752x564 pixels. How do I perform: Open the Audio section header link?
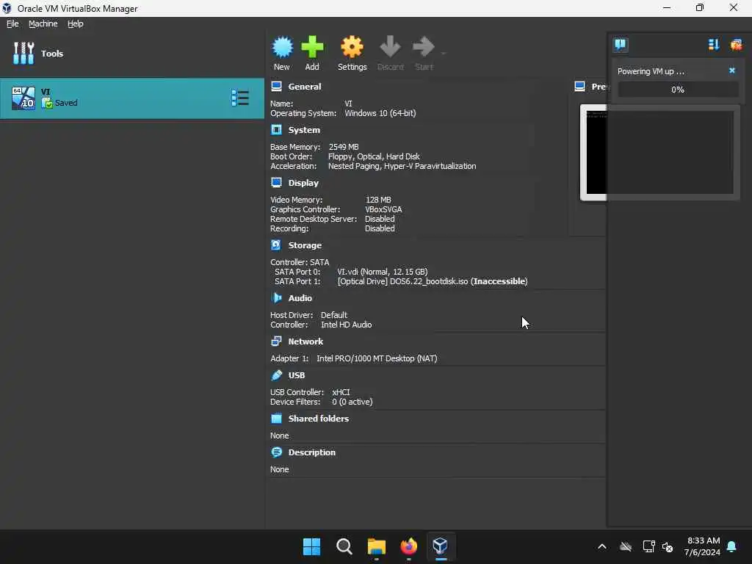(300, 298)
